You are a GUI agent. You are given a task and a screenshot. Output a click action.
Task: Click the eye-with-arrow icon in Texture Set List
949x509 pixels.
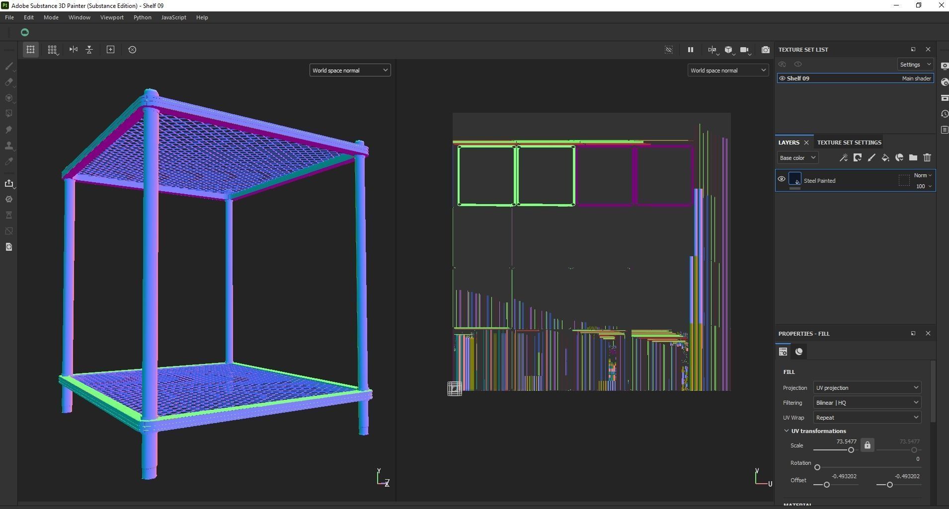(783, 65)
